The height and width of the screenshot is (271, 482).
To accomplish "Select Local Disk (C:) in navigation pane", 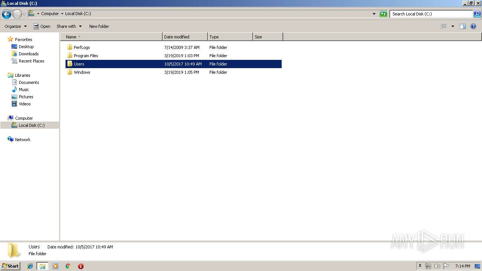I will pos(29,125).
